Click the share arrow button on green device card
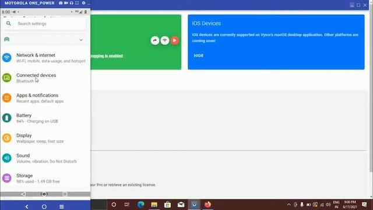 [x=155, y=40]
